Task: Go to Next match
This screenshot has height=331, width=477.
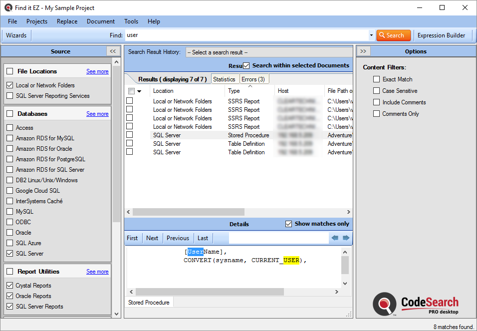Action: click(152, 238)
